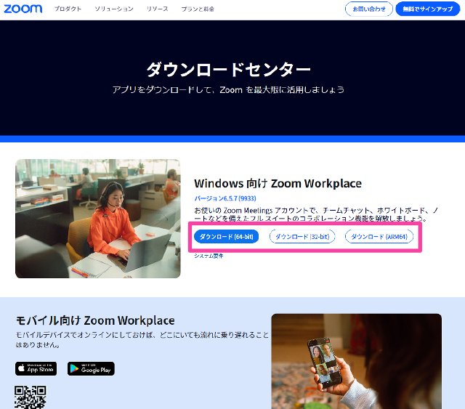Click the ダウンロードセンター page heading

click(x=228, y=70)
